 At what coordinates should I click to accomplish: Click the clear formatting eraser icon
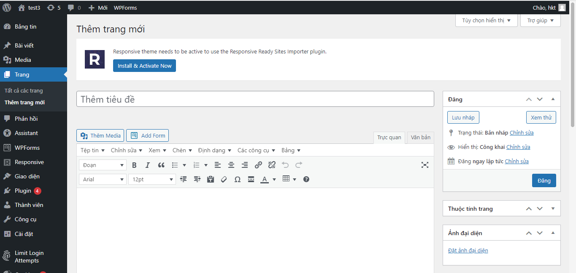pos(224,179)
